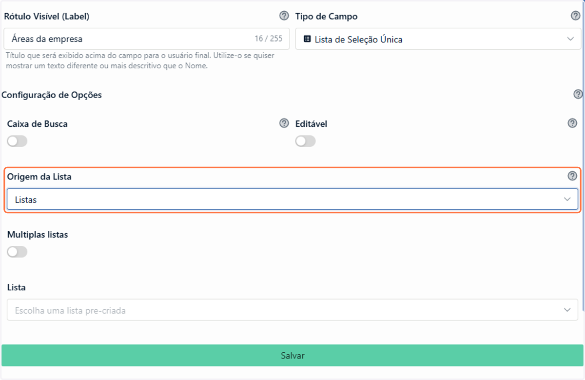Turn on the Editável switch
The image size is (585, 380).
coord(306,141)
